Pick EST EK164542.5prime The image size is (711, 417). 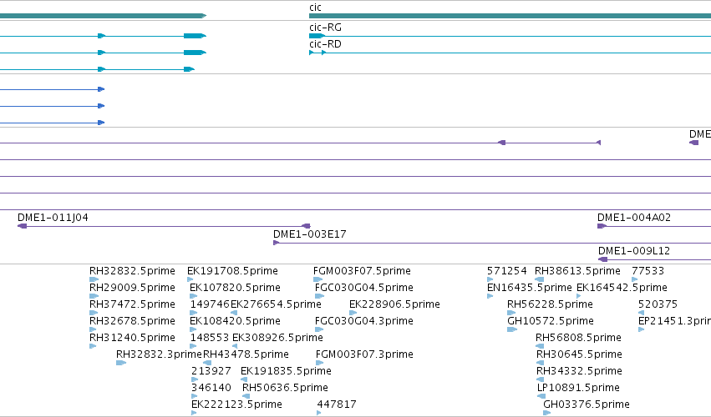click(x=622, y=288)
